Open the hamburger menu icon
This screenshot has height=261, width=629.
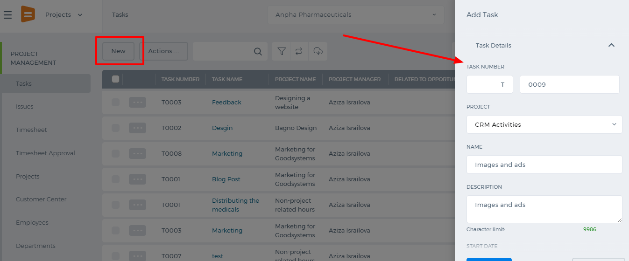(x=7, y=15)
